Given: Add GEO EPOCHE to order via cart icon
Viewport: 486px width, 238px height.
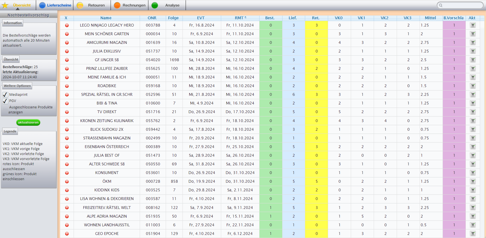Looking at the screenshot, I should click(x=473, y=234).
